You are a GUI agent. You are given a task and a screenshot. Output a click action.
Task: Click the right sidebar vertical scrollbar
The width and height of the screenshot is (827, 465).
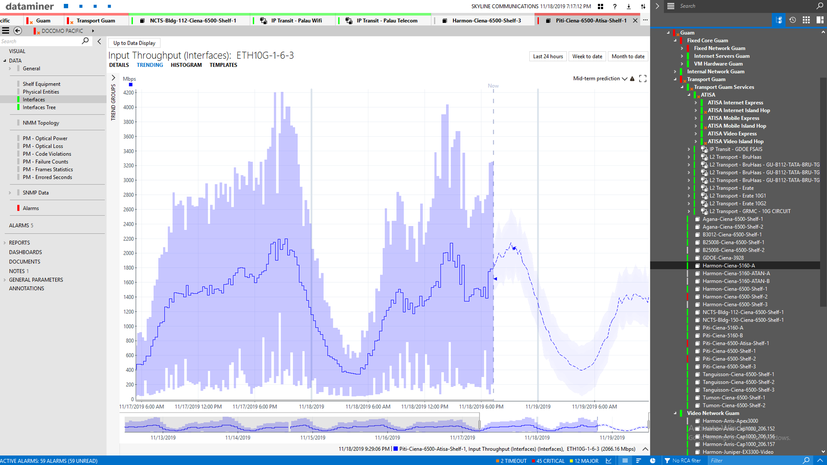(x=823, y=192)
